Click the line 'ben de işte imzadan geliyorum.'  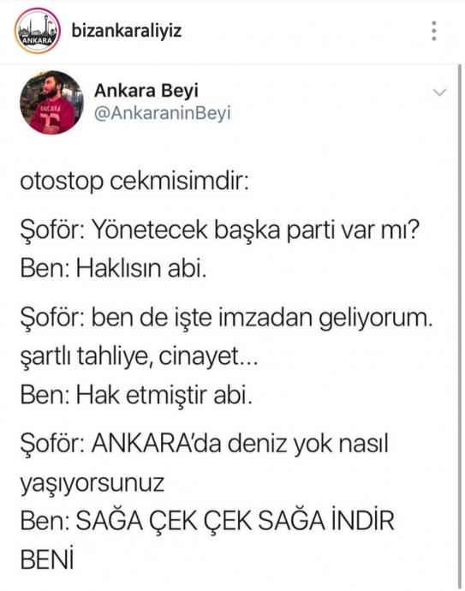[x=262, y=319]
